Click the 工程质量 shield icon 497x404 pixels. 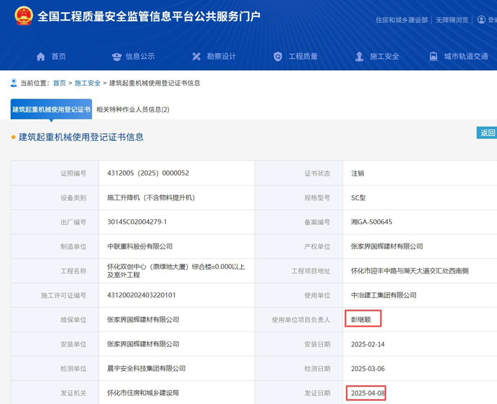coord(278,56)
